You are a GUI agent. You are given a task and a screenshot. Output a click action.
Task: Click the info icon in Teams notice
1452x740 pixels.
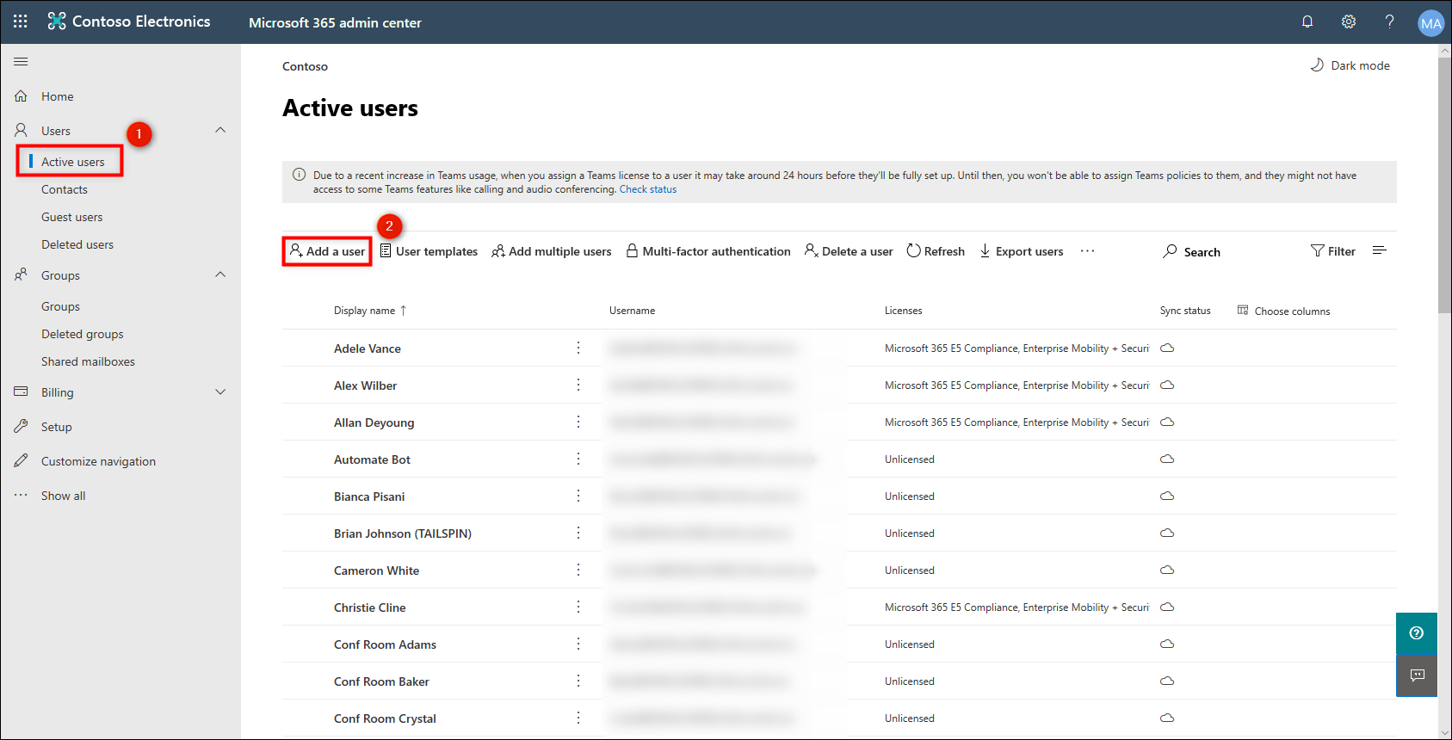coord(299,175)
